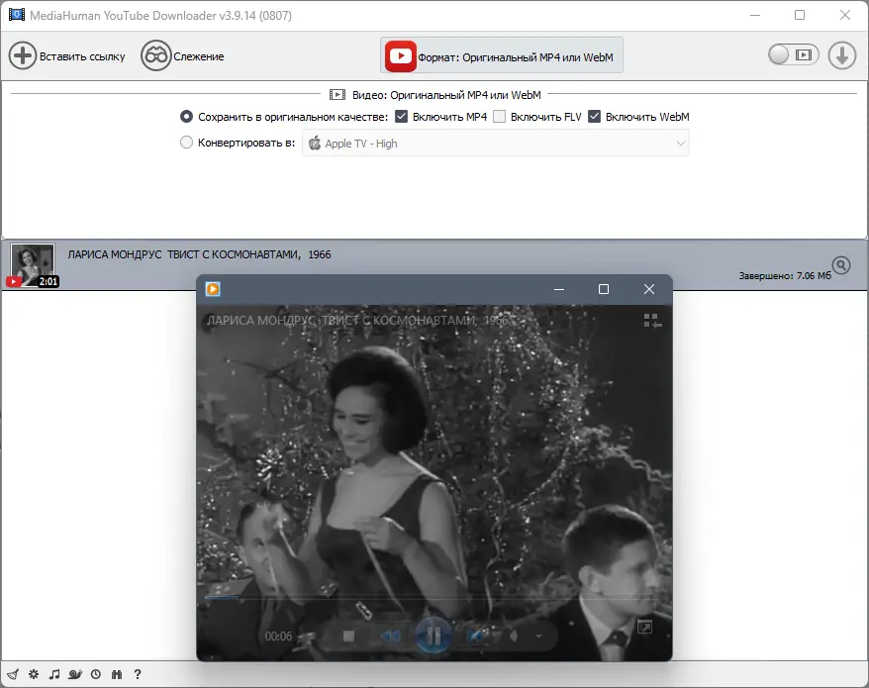Enable the Включить FLV checkbox
This screenshot has width=869, height=688.
pyautogui.click(x=500, y=117)
